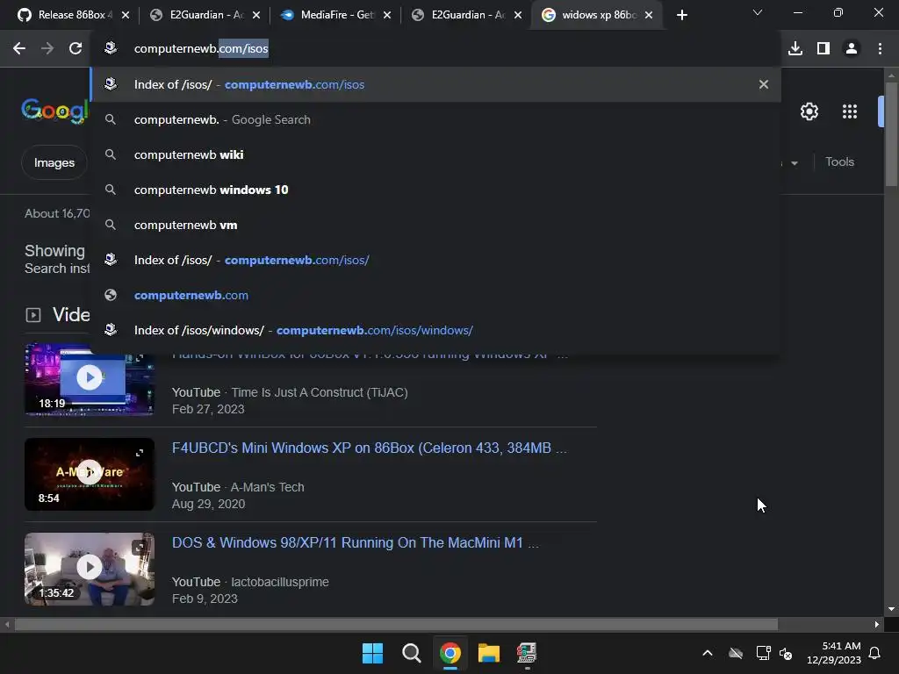Choose the computernewb.com site suggestion
899x674 pixels.
(x=435, y=295)
